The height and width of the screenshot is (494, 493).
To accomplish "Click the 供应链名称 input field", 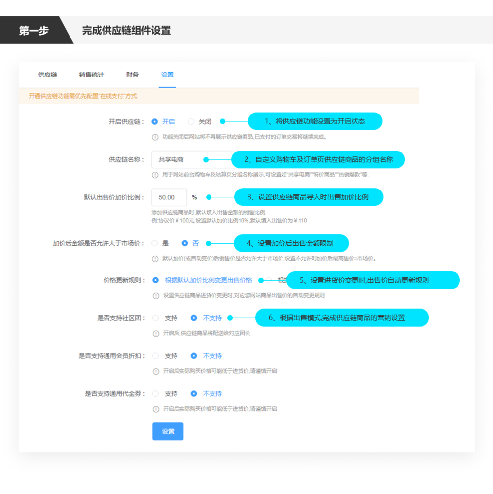I will click(176, 160).
